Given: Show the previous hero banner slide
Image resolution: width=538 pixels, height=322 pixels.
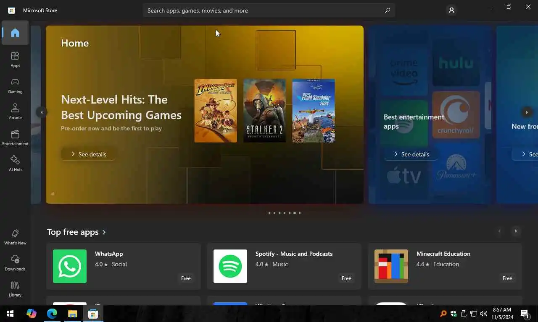Looking at the screenshot, I should (41, 112).
